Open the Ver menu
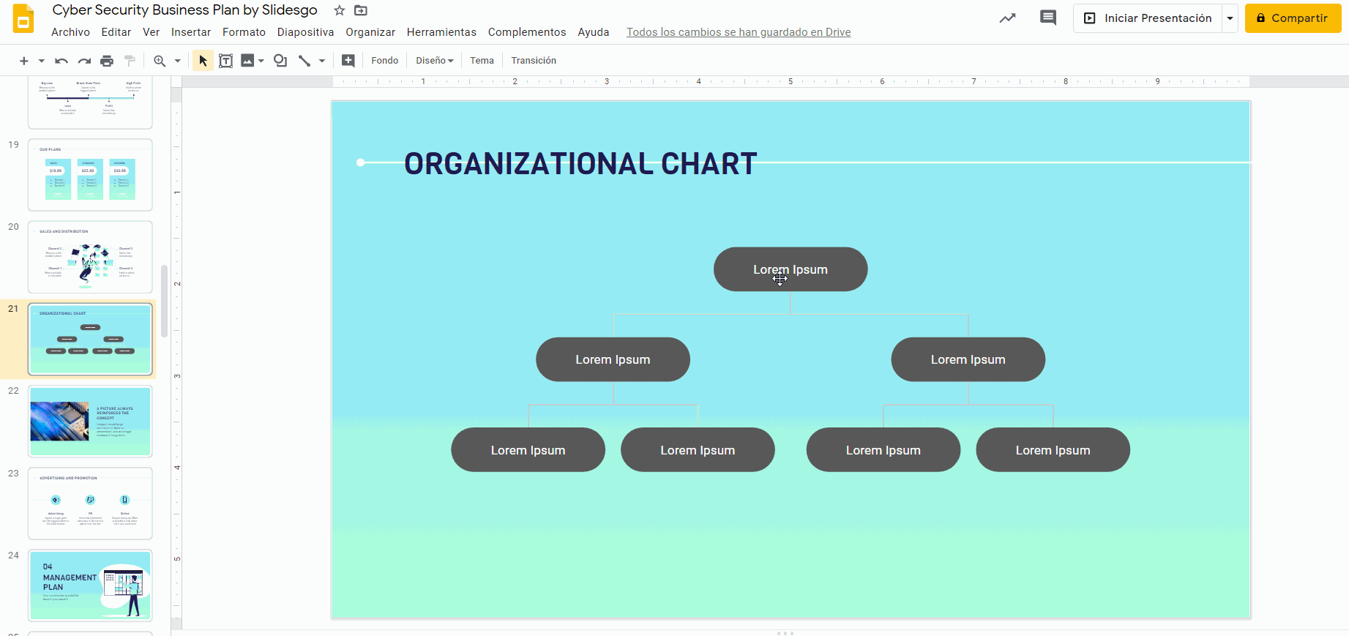This screenshot has height=636, width=1349. point(151,32)
